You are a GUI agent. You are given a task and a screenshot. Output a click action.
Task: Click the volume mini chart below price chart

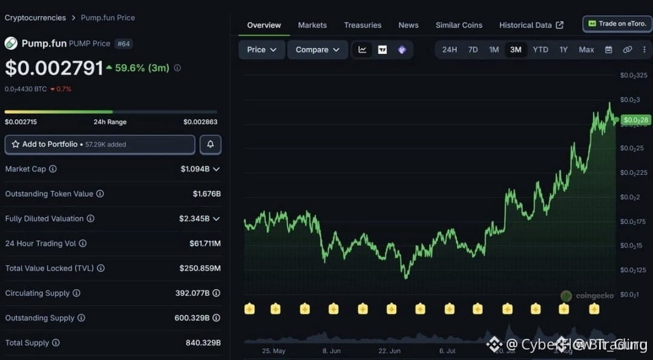click(429, 335)
